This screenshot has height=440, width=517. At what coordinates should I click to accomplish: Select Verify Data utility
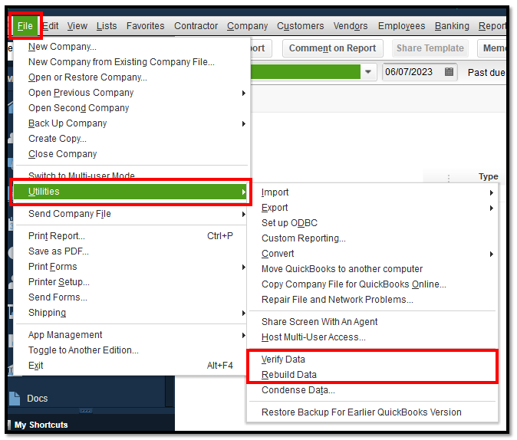coord(373,360)
